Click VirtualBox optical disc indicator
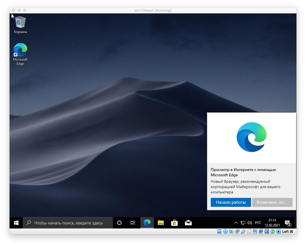Viewport: 306px width, 246px height. coord(225,231)
